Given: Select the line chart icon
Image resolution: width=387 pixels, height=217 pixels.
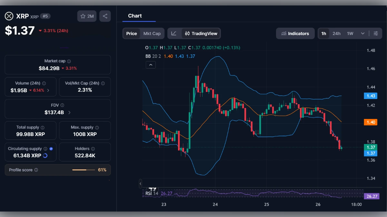Looking at the screenshot, I should coord(174,33).
